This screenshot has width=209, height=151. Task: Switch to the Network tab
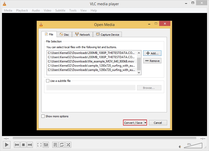82,34
